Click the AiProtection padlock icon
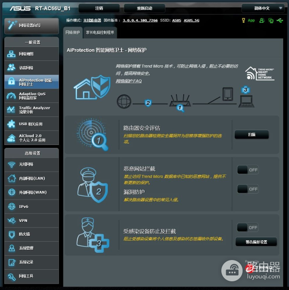Screen dimensions: 289x290 [x=11, y=81]
